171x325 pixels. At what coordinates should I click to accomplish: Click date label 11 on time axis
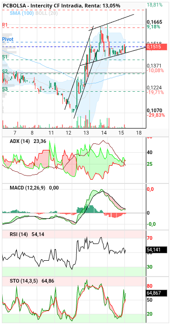51,133
